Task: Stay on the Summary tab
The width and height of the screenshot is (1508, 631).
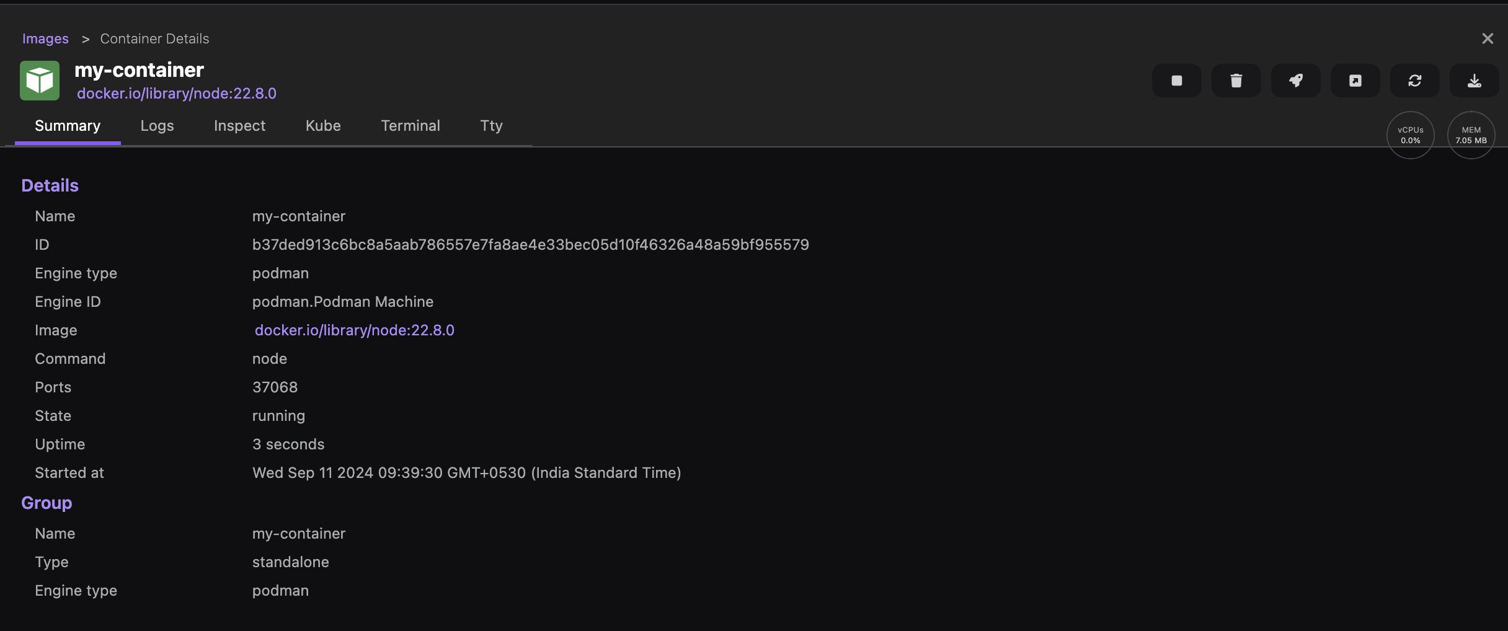Action: (x=67, y=125)
